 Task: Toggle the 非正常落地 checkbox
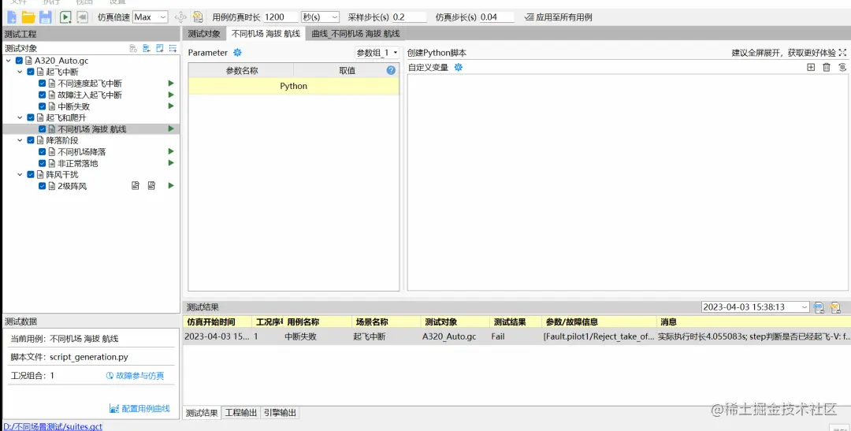click(x=43, y=163)
